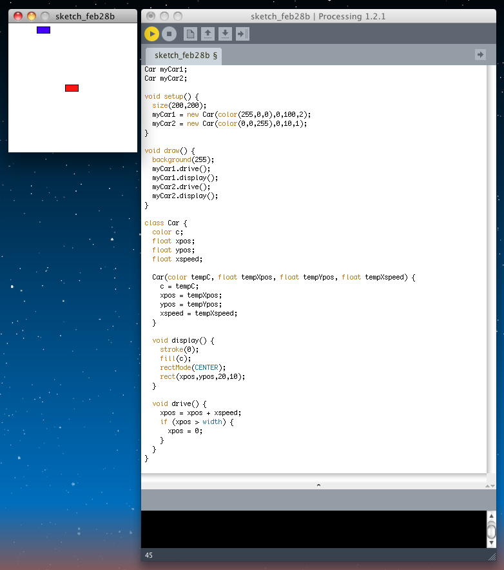
Task: Click the 'fill(c);' line
Action: click(x=175, y=359)
